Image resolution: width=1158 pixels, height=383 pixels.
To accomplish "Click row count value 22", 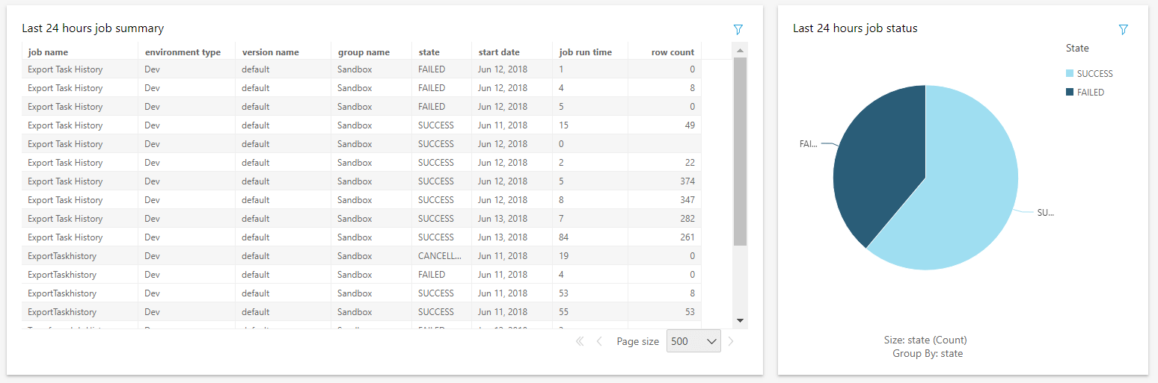I will point(690,163).
